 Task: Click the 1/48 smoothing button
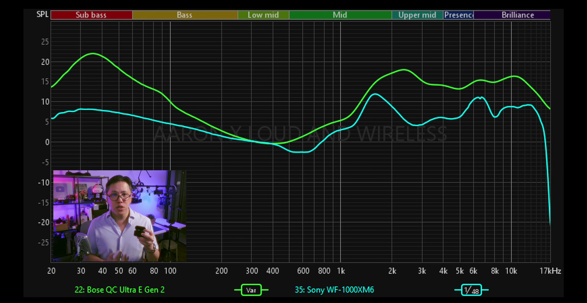click(x=471, y=290)
